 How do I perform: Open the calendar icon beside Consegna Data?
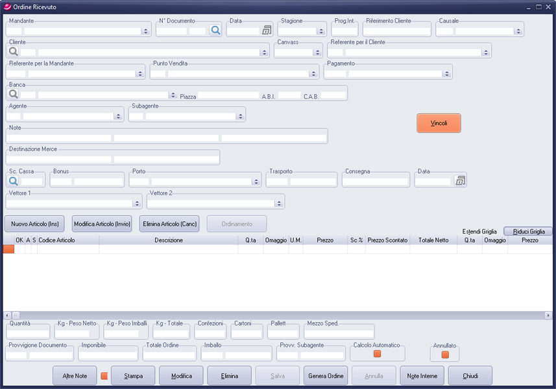click(x=460, y=181)
